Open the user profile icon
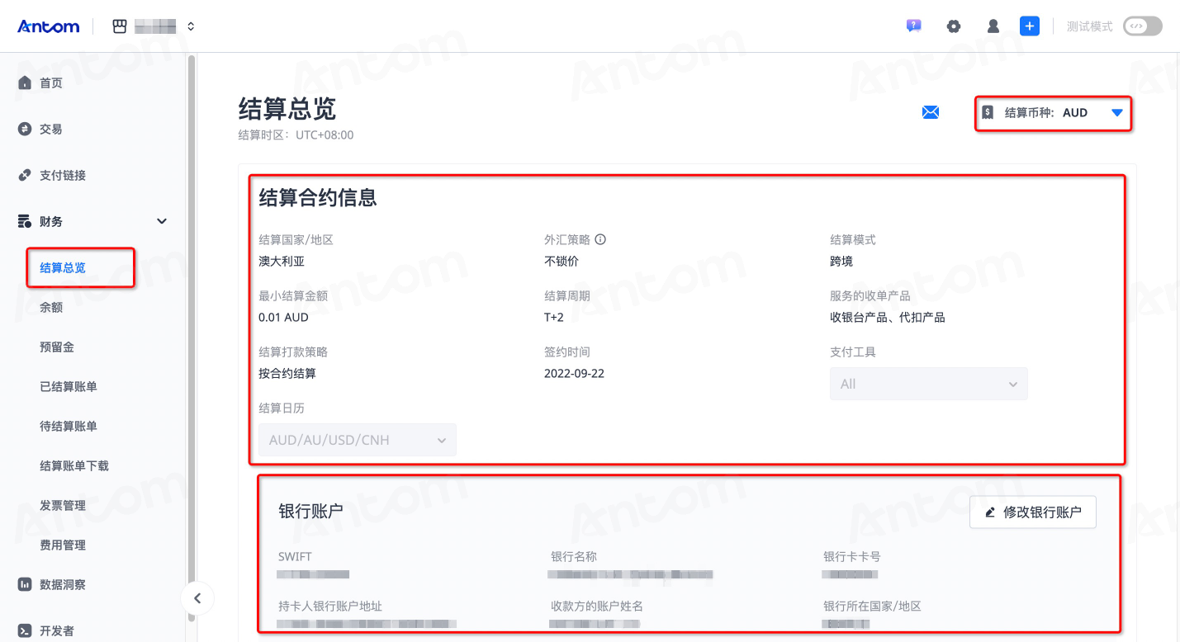Screen dimensions: 1180x642 pyautogui.click(x=993, y=26)
